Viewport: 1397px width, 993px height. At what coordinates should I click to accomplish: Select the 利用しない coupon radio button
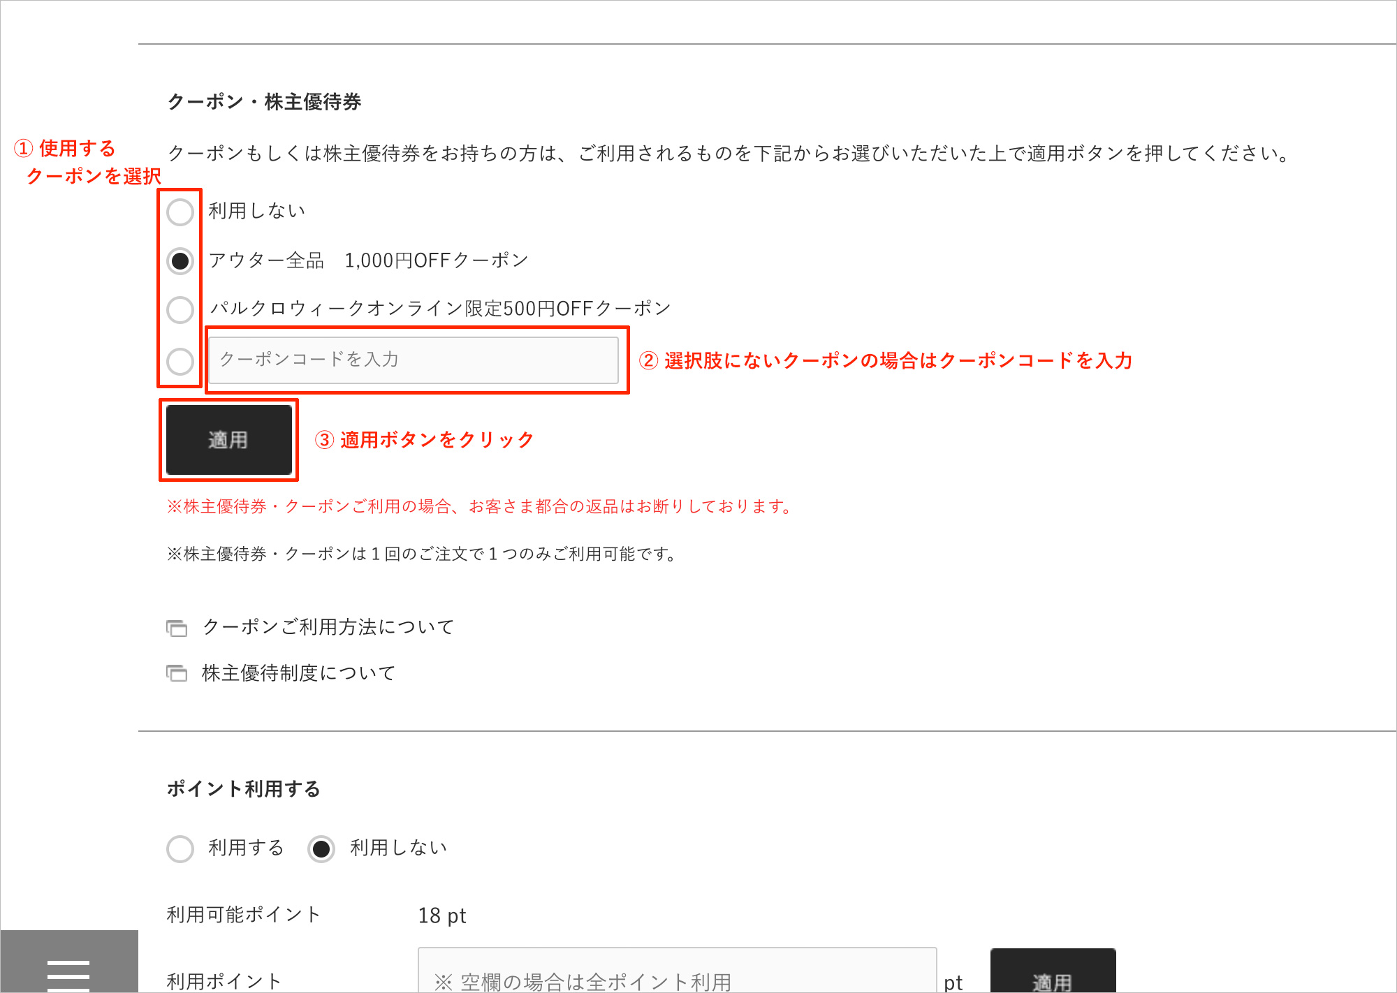click(180, 212)
